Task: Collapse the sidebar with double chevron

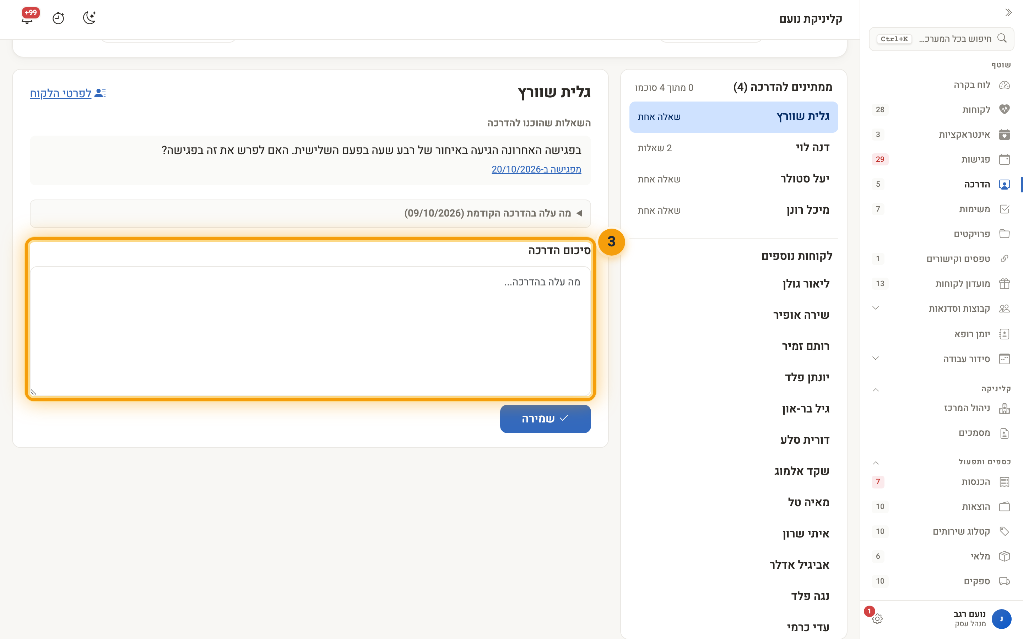Action: click(1008, 12)
